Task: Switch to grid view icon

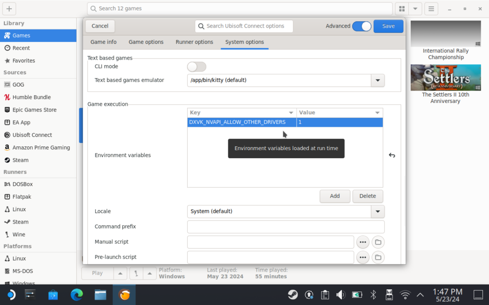Action: point(402,9)
